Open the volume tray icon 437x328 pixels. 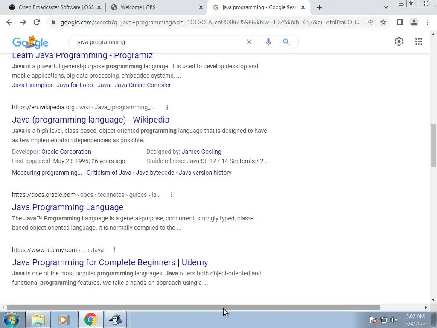(x=393, y=320)
